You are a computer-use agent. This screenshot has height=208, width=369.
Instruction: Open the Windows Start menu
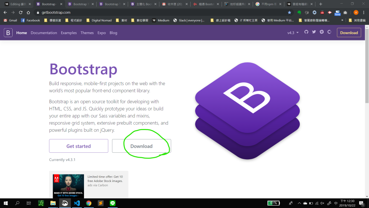pyautogui.click(x=6, y=203)
